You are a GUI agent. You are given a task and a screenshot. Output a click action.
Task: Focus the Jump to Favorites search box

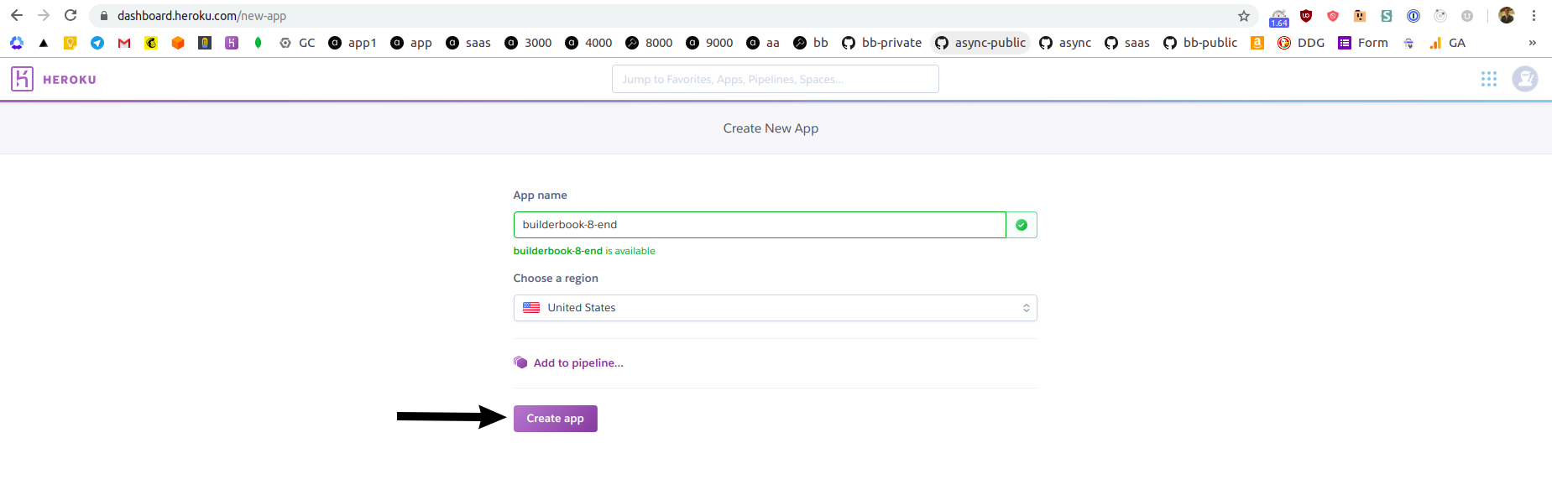coord(775,79)
